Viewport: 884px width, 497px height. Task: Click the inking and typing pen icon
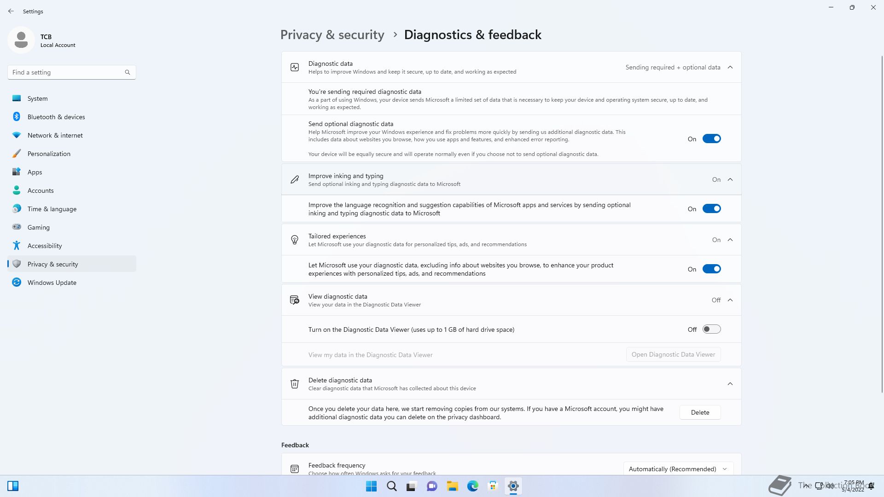[x=295, y=179]
